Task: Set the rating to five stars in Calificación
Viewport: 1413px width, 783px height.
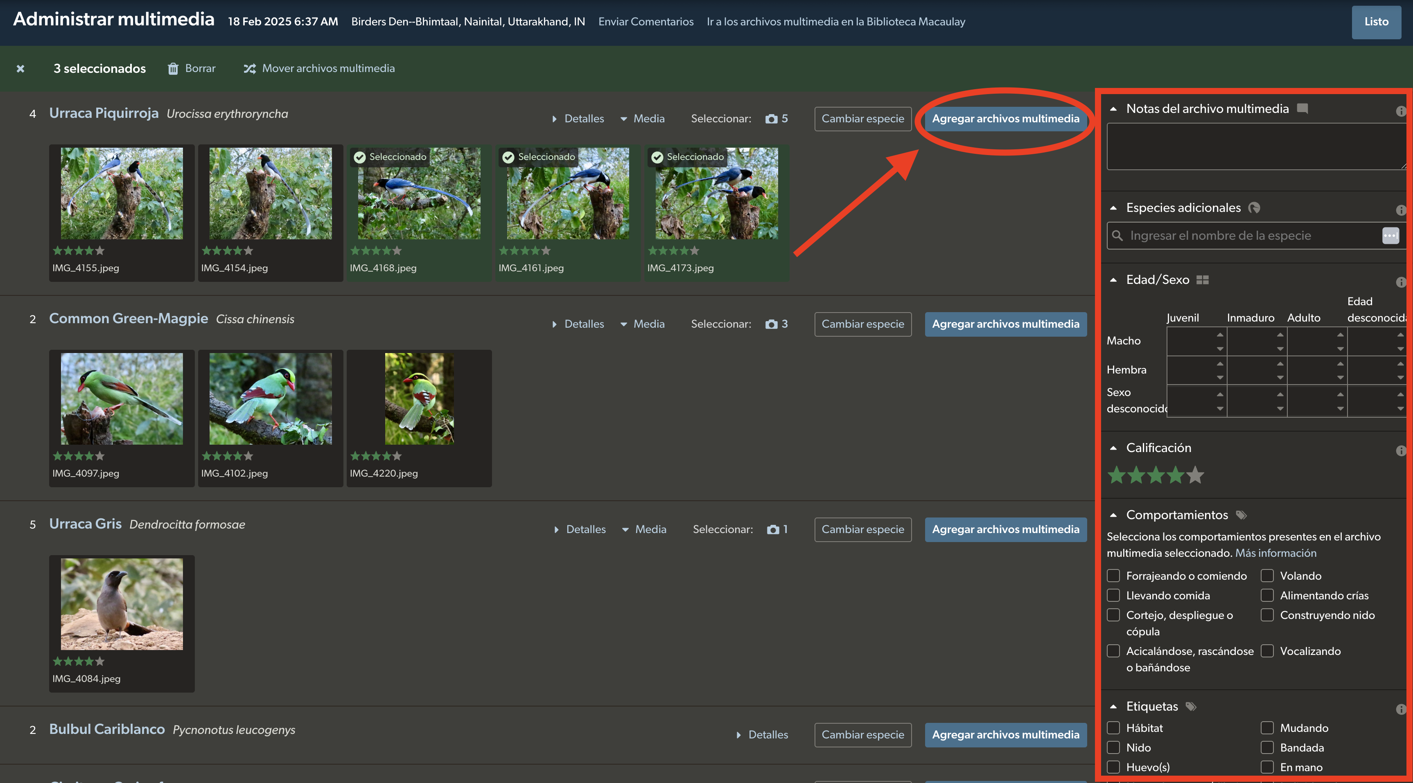Action: pyautogui.click(x=1195, y=475)
